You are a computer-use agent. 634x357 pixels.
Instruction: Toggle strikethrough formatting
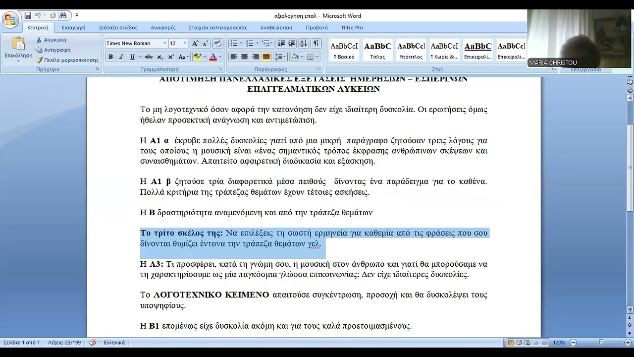click(149, 57)
